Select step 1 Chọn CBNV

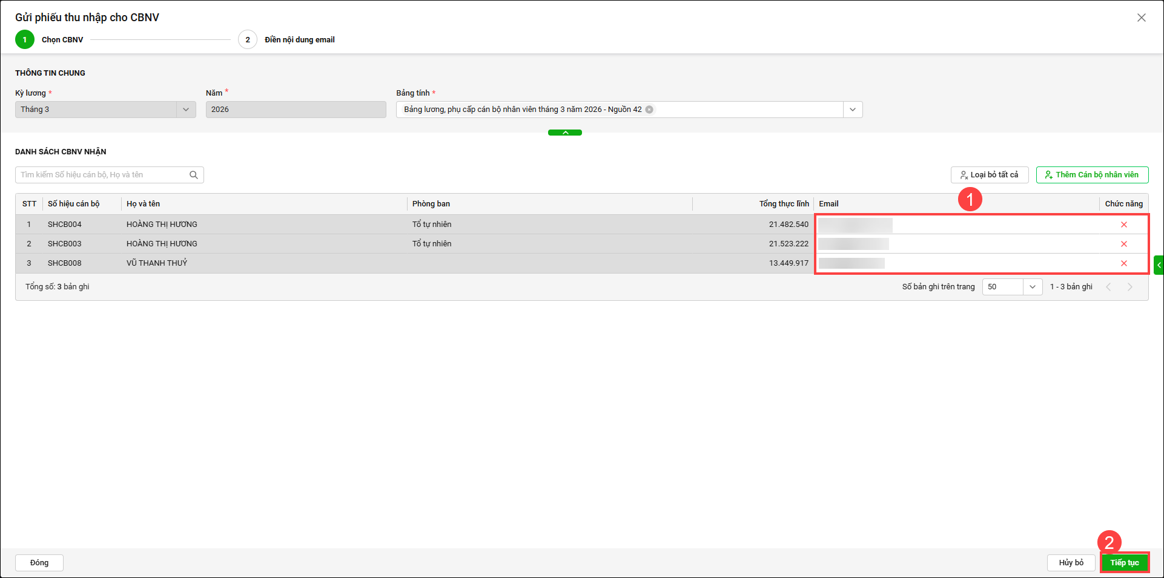(25, 40)
